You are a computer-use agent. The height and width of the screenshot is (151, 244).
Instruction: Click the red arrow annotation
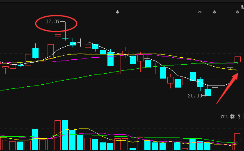227,88
